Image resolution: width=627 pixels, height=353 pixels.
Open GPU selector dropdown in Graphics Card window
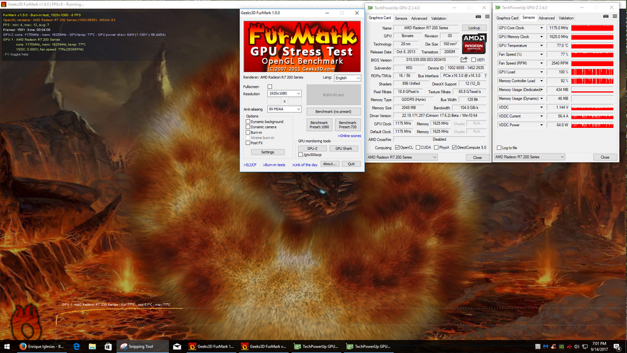click(402, 157)
